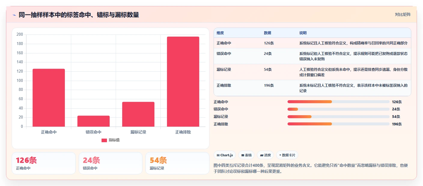Select the 漏标记录 table row label
423x186 pixels.
point(224,70)
